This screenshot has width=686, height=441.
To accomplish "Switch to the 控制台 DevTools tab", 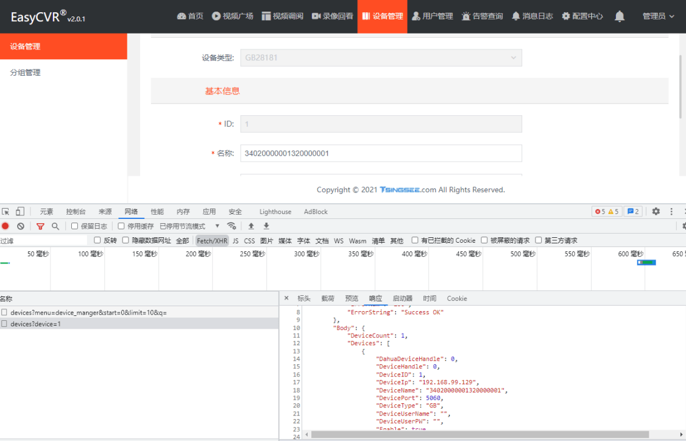I will coord(76,212).
